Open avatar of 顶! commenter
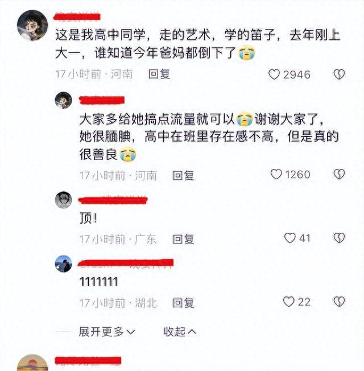Image resolution: width=364 pixels, height=371 pixels. (x=63, y=200)
